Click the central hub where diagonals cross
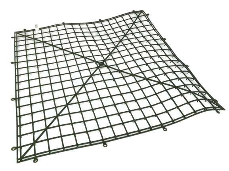Viewport: 229px width, 171px height. [101, 64]
